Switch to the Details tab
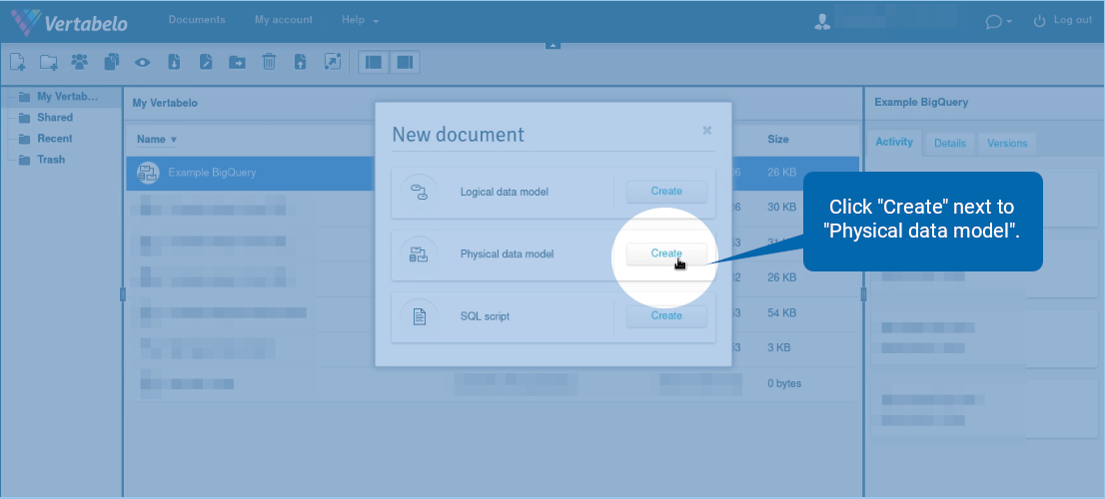This screenshot has width=1105, height=499. 950,143
